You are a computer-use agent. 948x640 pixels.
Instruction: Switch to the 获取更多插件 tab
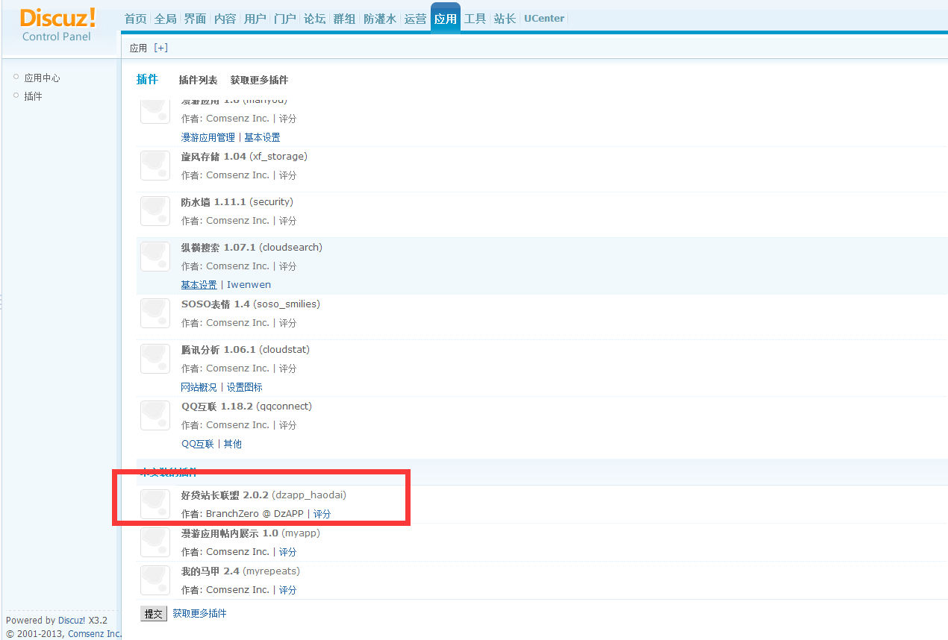259,80
